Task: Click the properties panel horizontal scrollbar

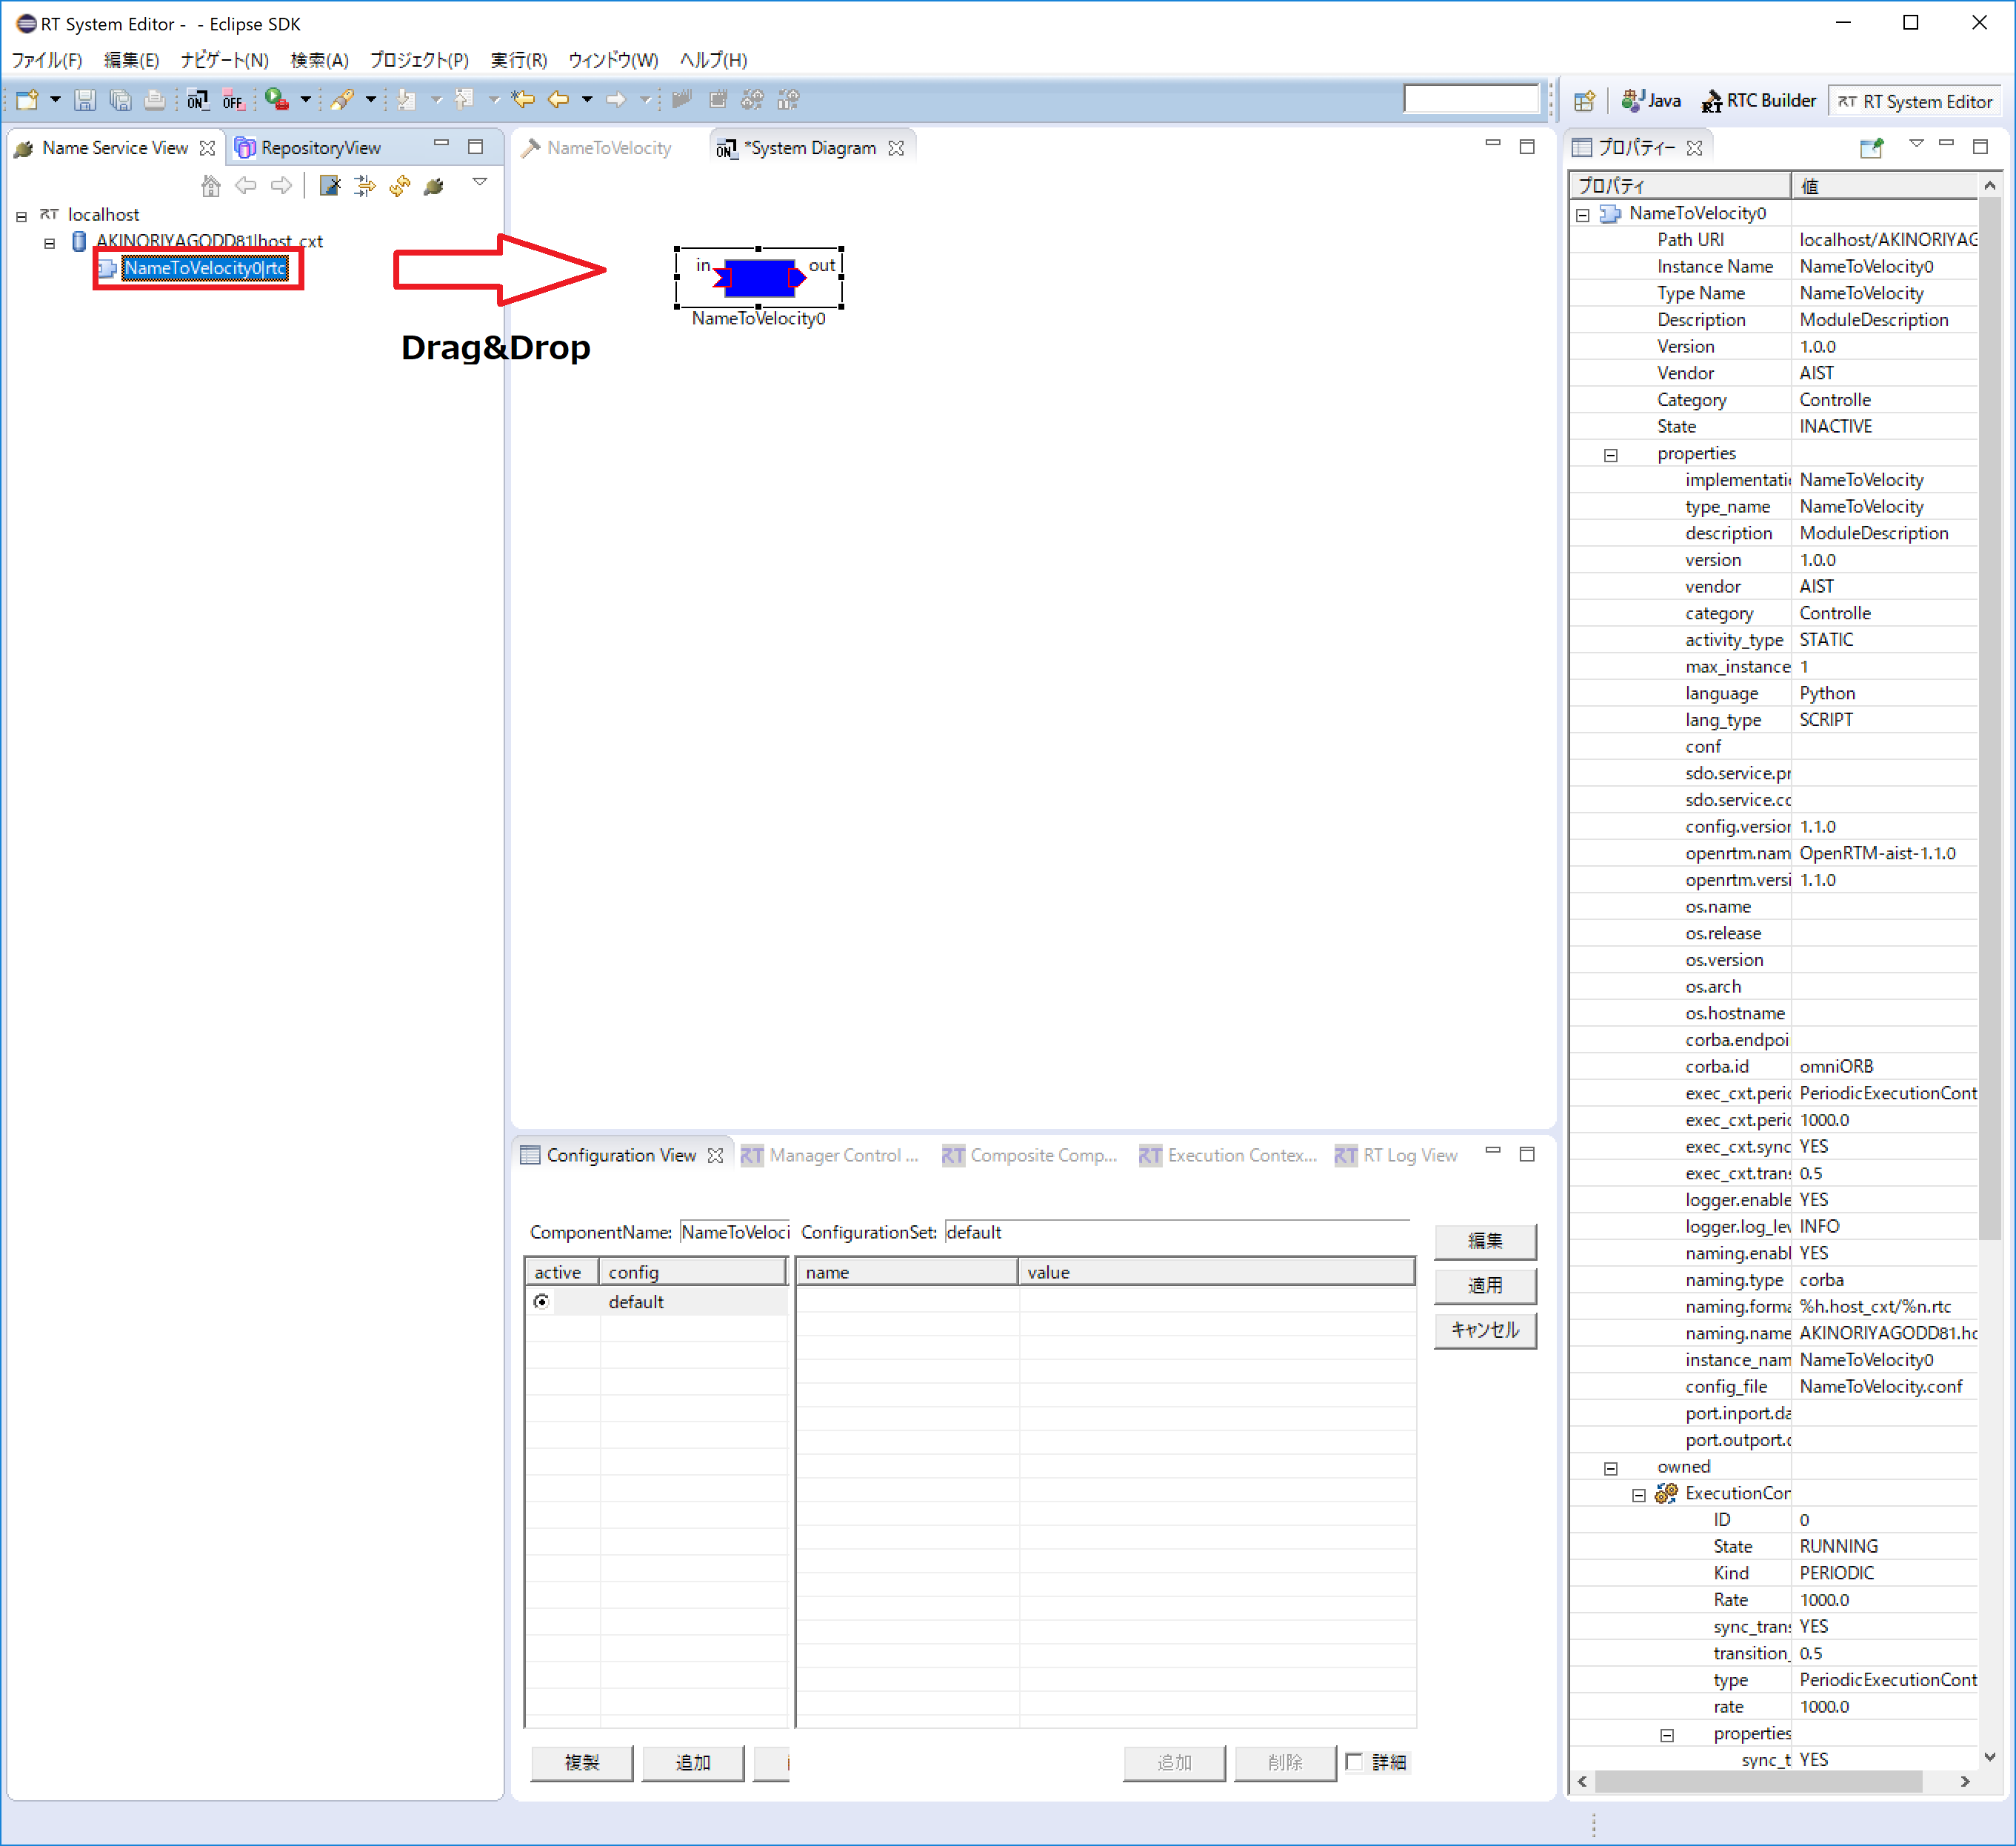Action: [x=1758, y=1781]
